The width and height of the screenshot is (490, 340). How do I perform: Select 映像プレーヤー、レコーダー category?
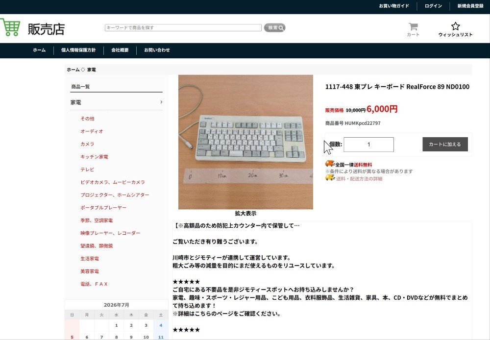(110, 233)
